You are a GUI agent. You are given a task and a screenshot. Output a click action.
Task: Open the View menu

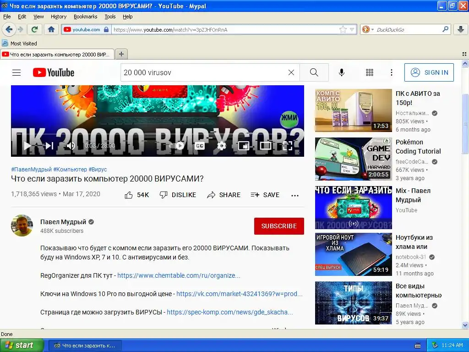pyautogui.click(x=38, y=16)
